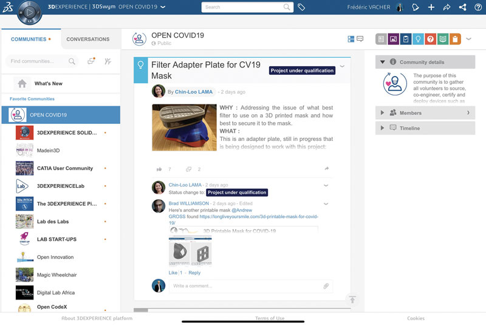Collapse the Community details section
The image size is (486, 325).
tap(383, 62)
